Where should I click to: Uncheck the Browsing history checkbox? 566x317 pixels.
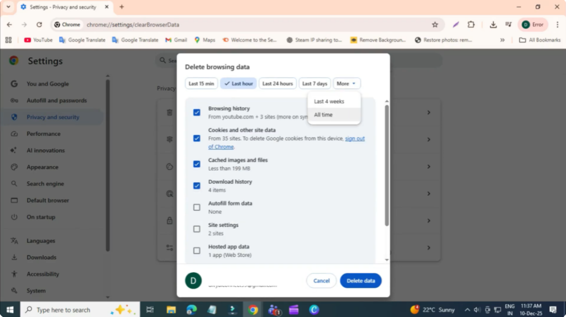[197, 113]
